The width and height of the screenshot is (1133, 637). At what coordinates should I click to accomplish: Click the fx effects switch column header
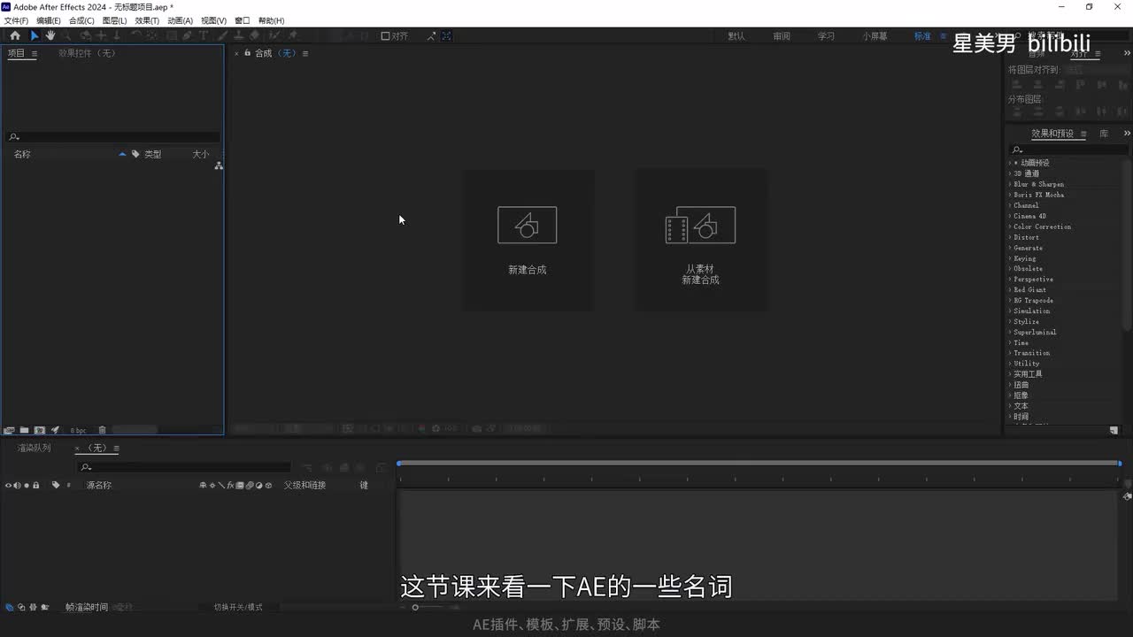coord(230,485)
